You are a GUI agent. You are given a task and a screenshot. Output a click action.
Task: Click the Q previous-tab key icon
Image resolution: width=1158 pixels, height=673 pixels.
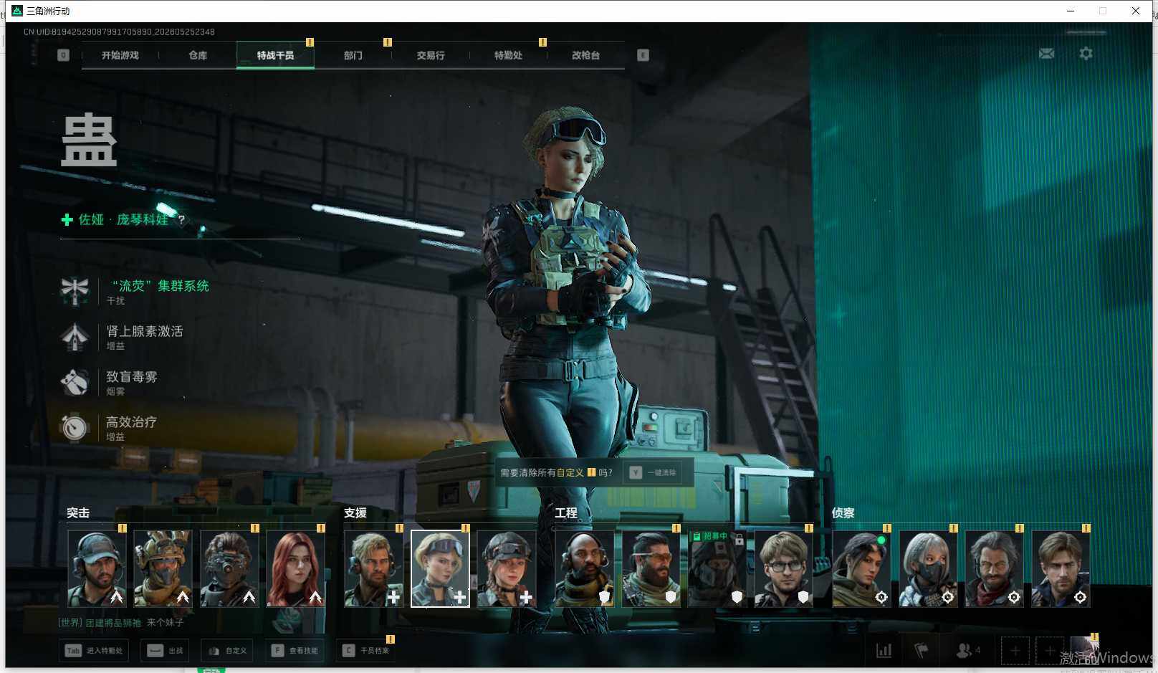pos(63,55)
